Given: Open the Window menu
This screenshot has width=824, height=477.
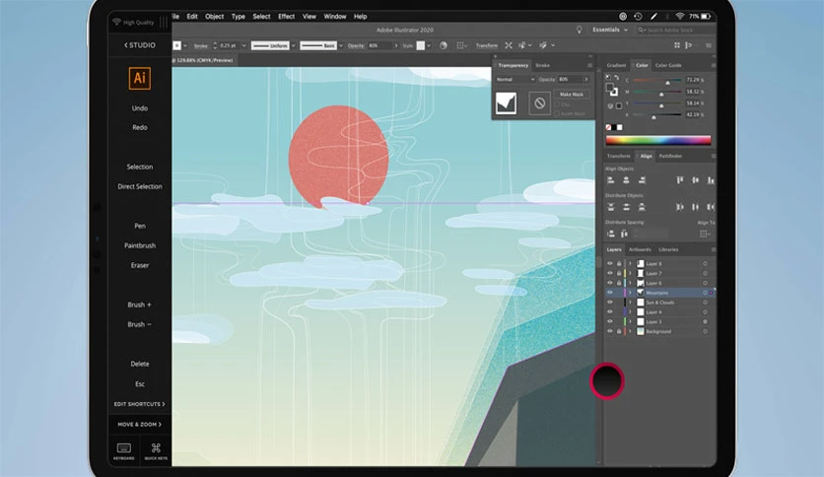Looking at the screenshot, I should pyautogui.click(x=335, y=17).
